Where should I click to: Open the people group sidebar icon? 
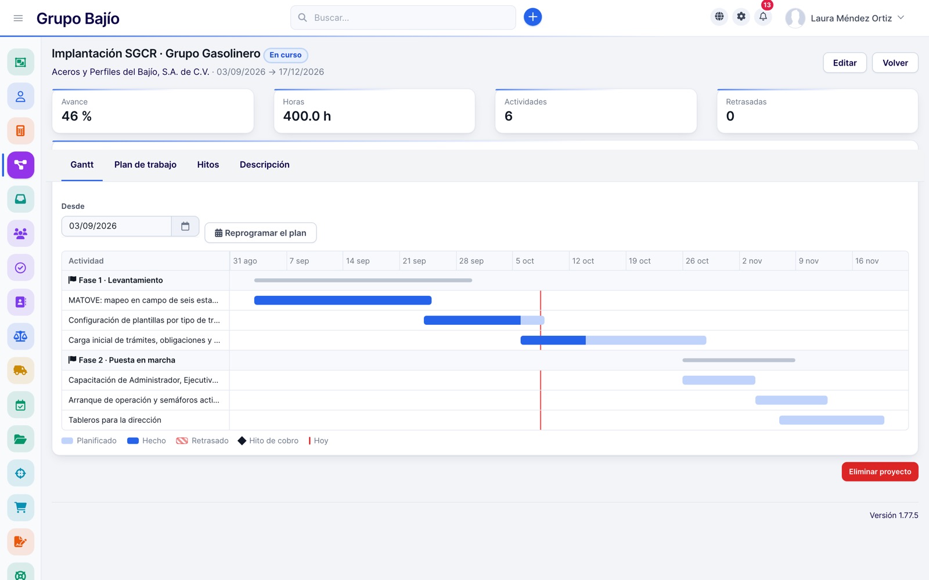pyautogui.click(x=20, y=233)
